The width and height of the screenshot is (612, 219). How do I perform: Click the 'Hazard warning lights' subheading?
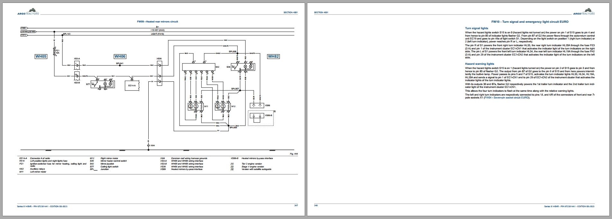(479, 64)
